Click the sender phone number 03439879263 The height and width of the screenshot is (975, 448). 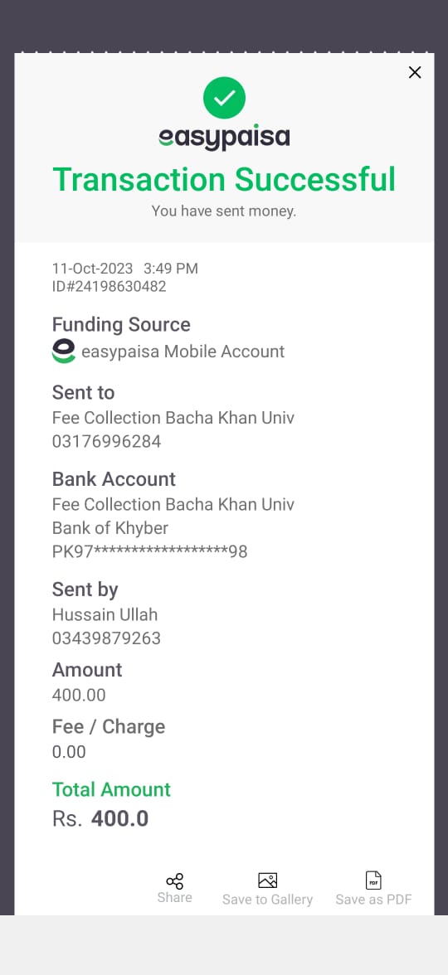pos(106,638)
